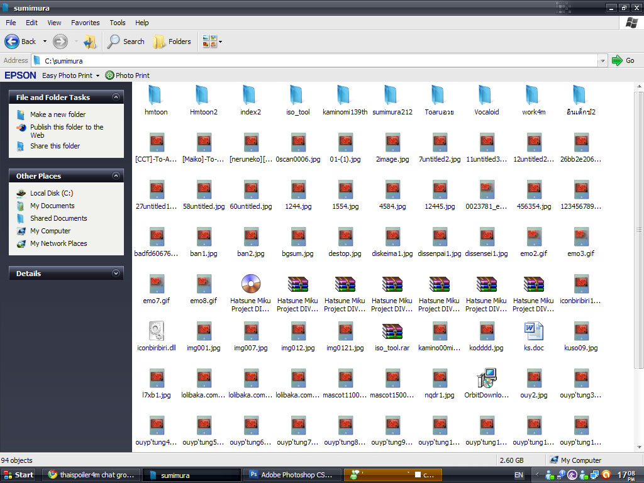Select the OrbitDownlo... installer icon
The image size is (644, 483).
pos(487,378)
